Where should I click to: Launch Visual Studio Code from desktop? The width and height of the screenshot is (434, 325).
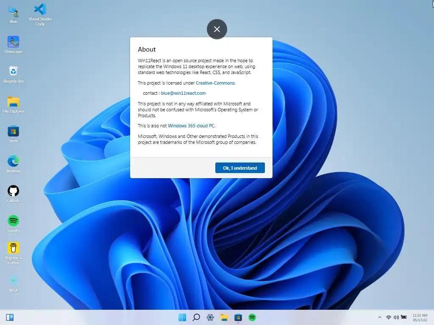pos(40,14)
